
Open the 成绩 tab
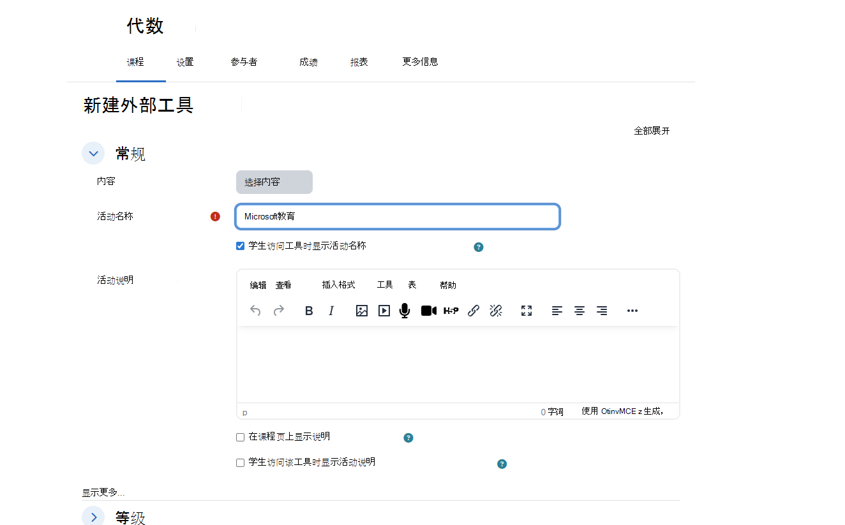308,62
